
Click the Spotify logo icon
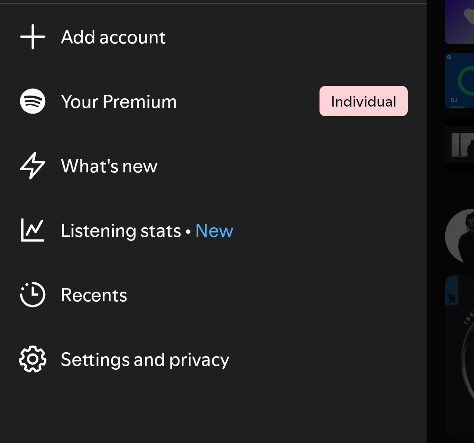coord(32,101)
